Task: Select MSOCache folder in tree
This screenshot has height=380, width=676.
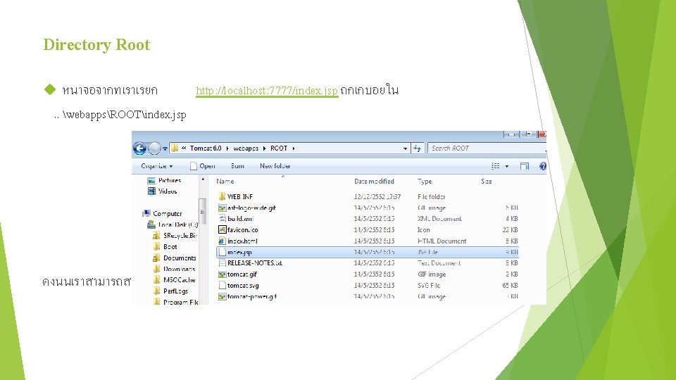Action: [x=180, y=279]
